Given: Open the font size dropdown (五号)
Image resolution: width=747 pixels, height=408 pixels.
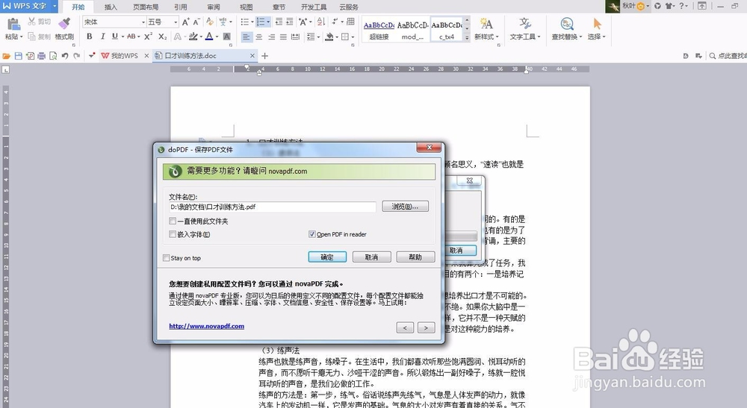Looking at the screenshot, I should pos(176,22).
